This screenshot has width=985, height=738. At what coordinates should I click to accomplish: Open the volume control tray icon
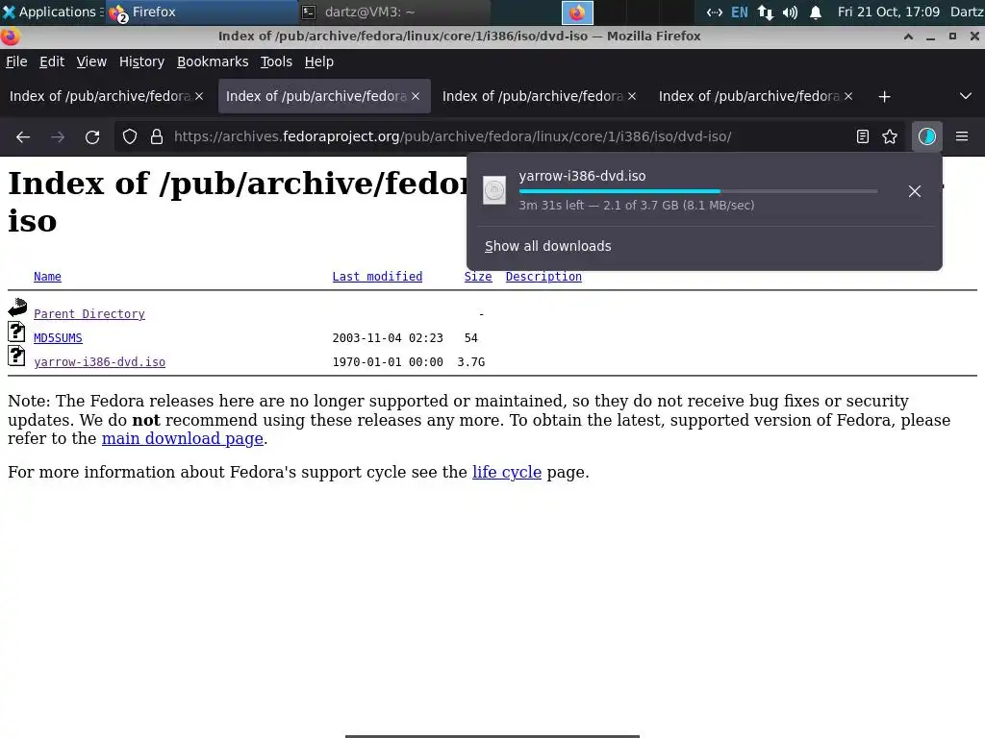click(791, 12)
